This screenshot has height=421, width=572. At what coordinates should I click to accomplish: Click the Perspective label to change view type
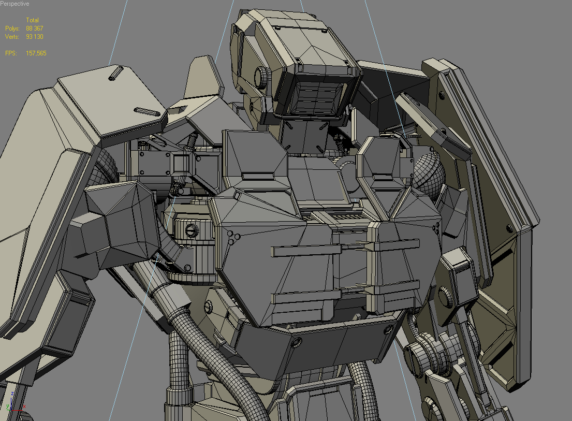pos(14,4)
